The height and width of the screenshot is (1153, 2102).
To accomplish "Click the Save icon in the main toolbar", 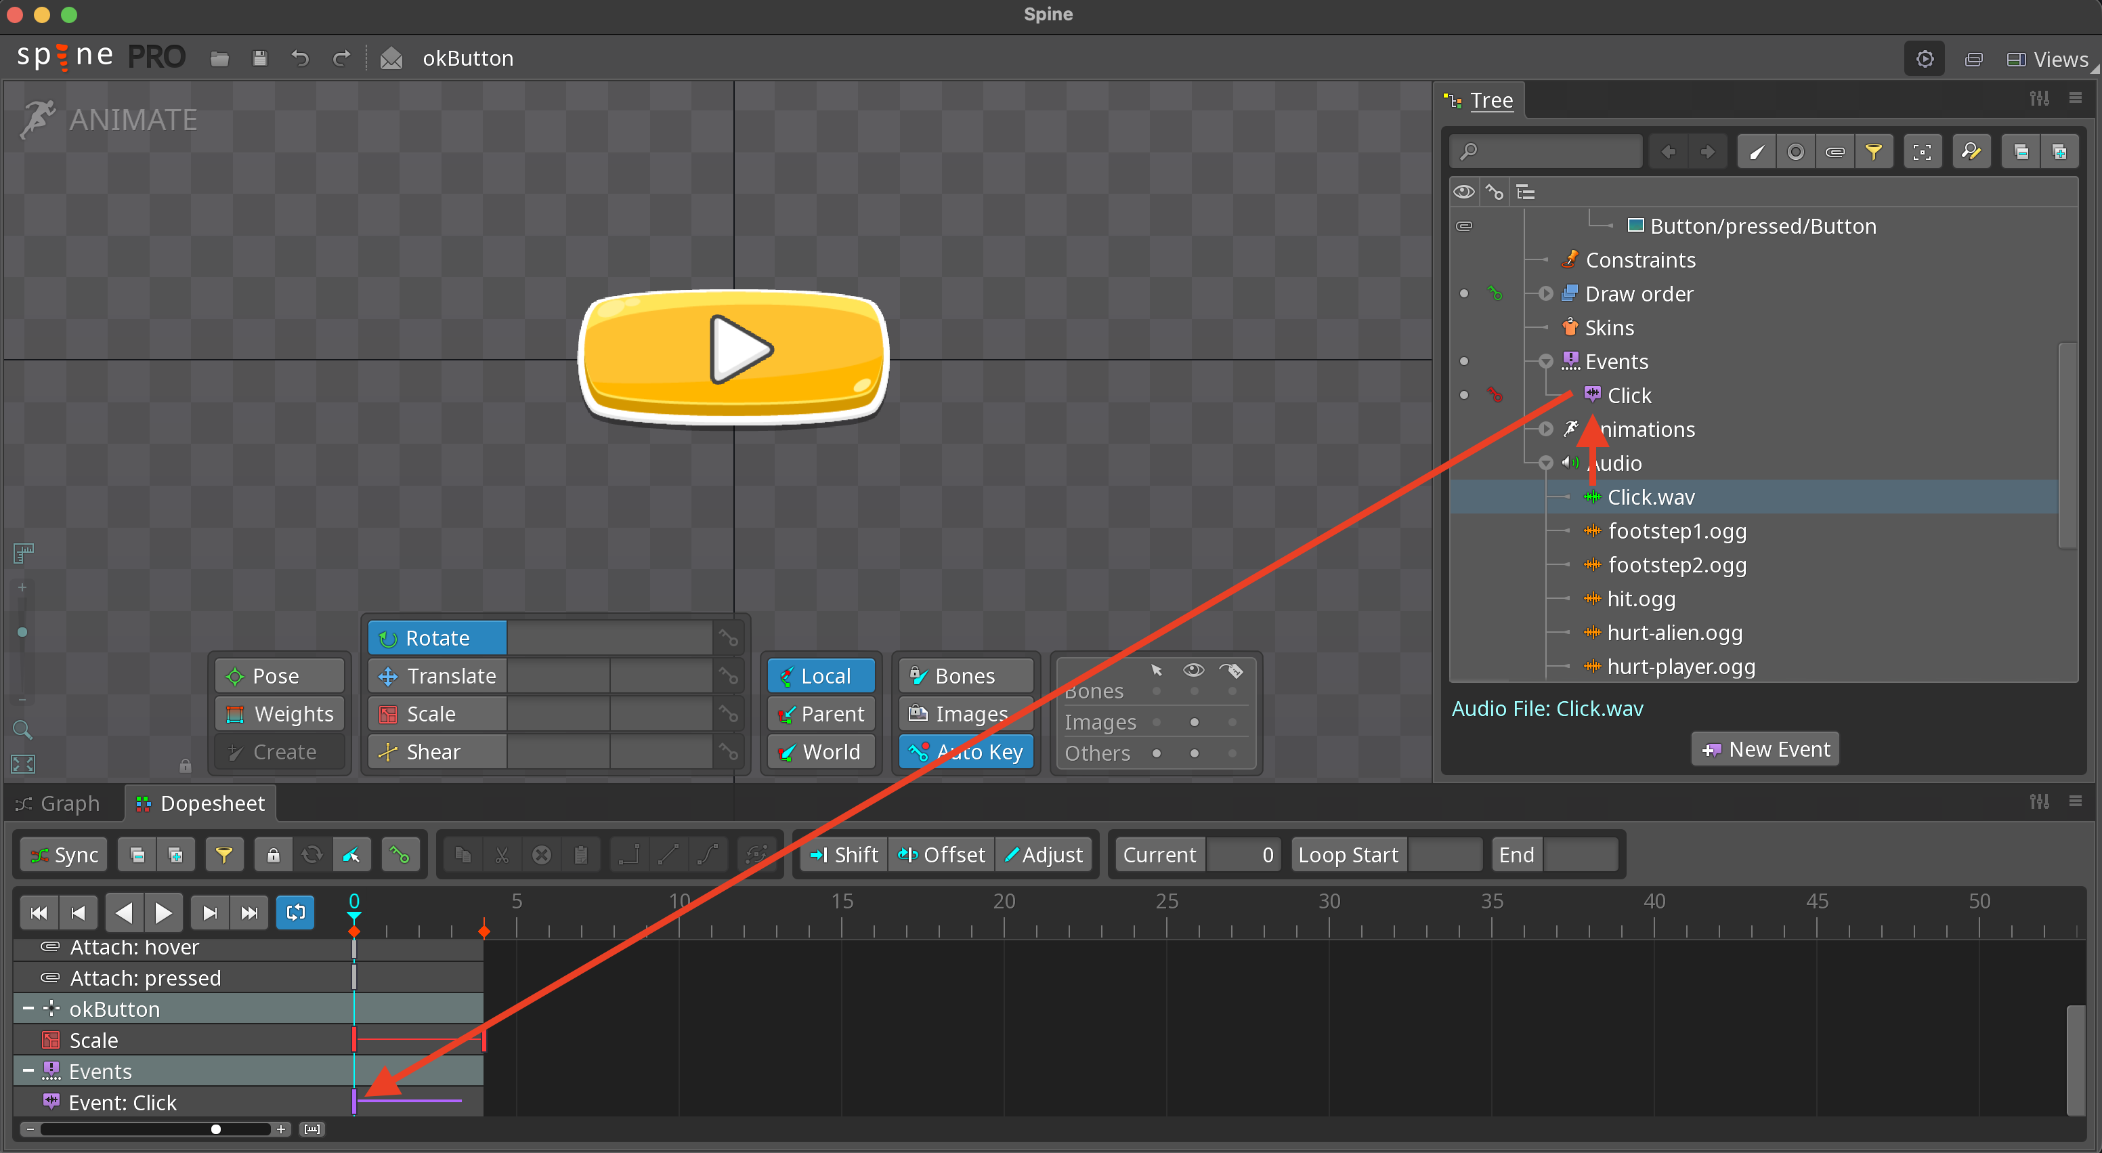I will pyautogui.click(x=259, y=58).
